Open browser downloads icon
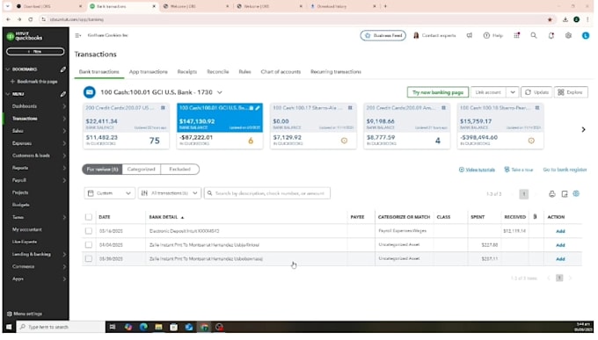598x340 pixels. pos(565,19)
